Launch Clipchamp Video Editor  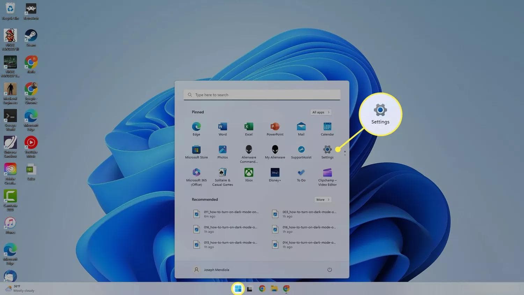coord(327,177)
